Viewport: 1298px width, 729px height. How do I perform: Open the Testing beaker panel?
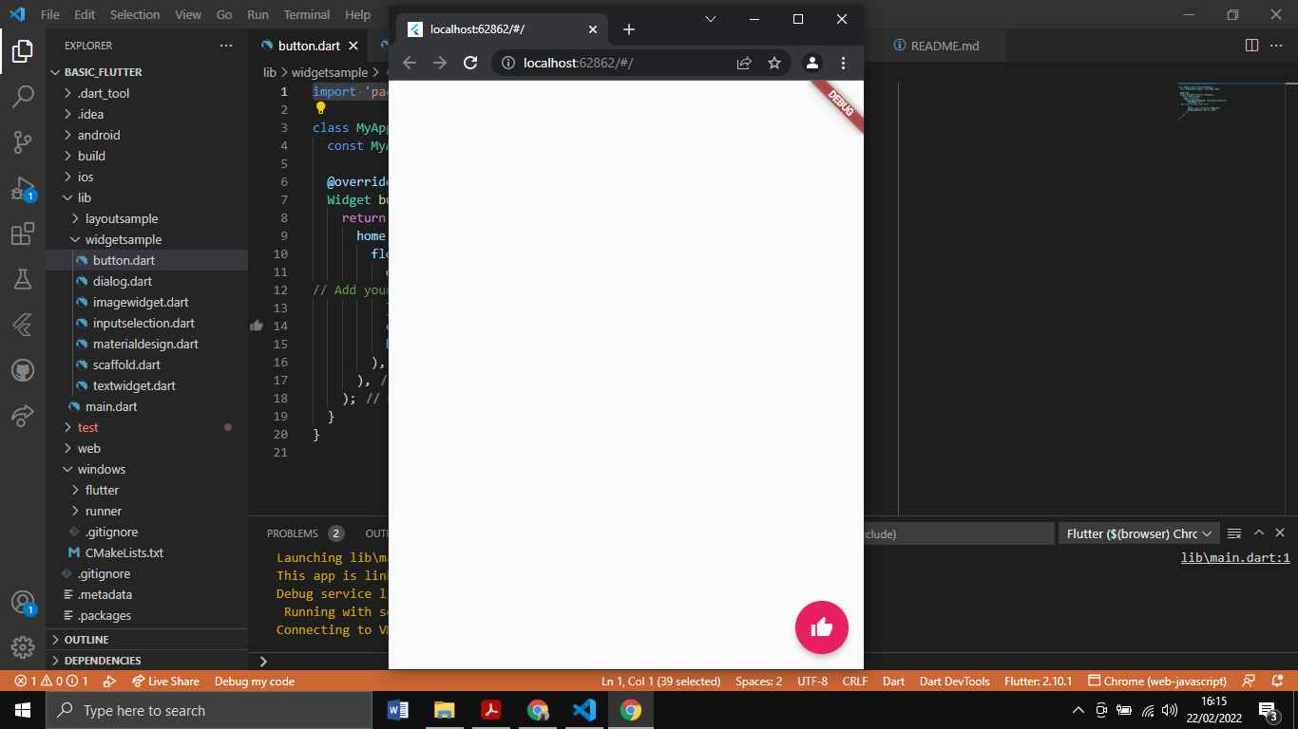tap(23, 279)
